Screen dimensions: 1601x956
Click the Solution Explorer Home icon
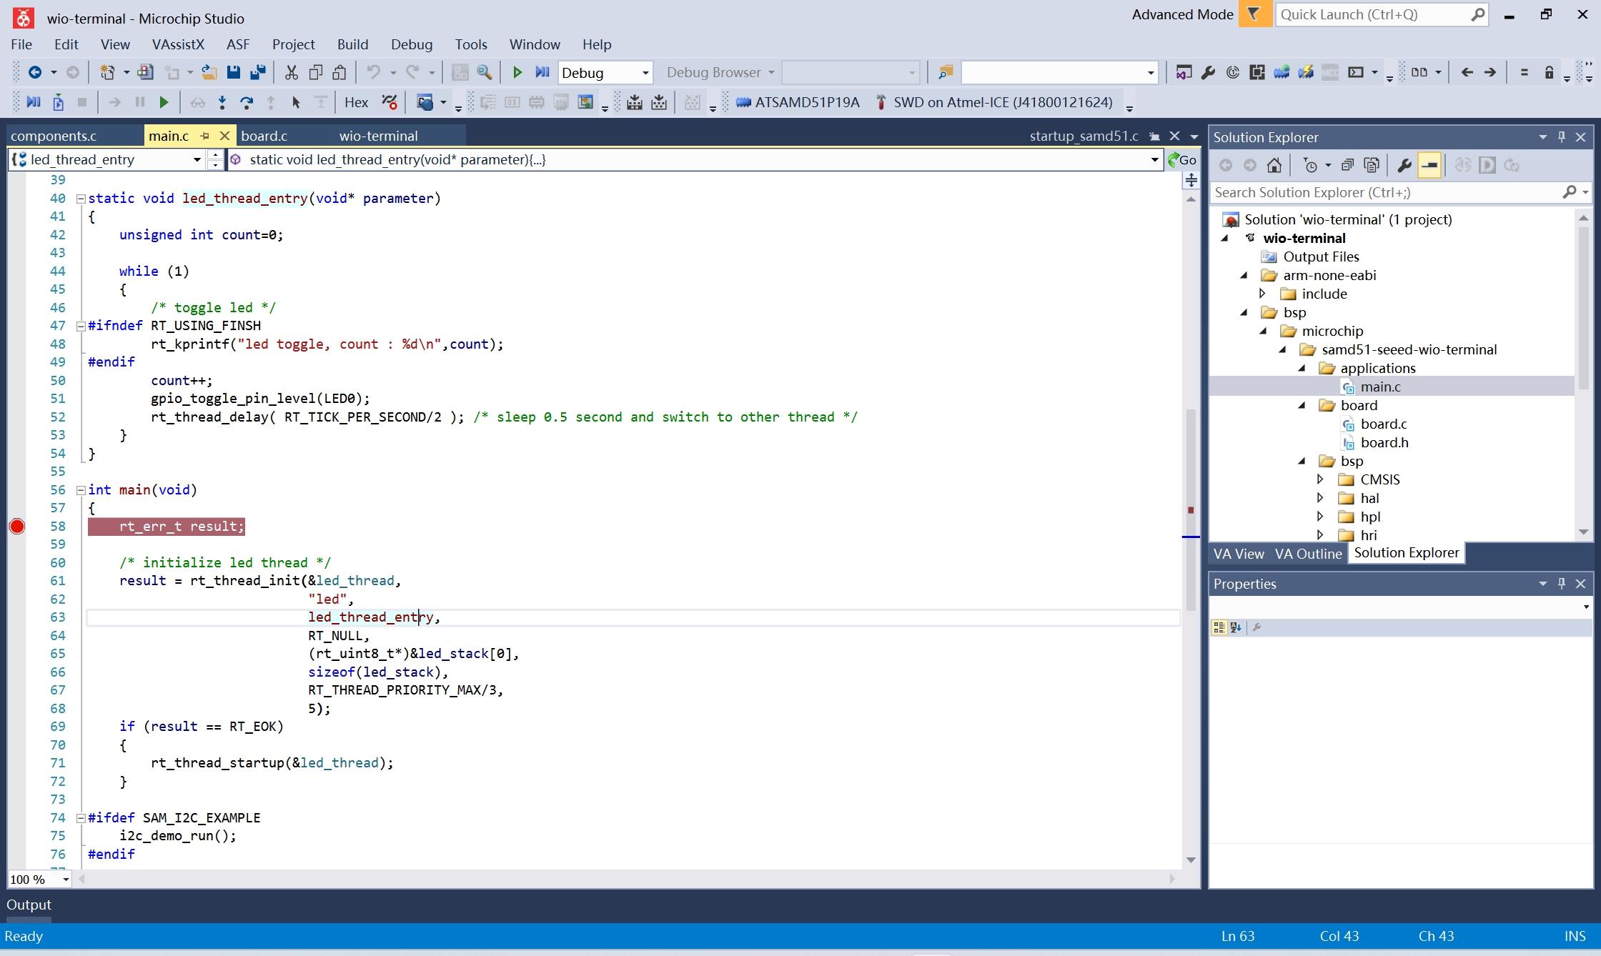pos(1274,165)
